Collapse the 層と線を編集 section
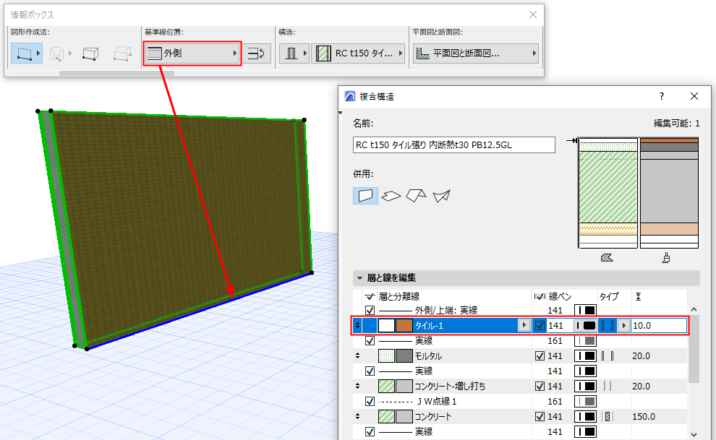 click(x=360, y=277)
